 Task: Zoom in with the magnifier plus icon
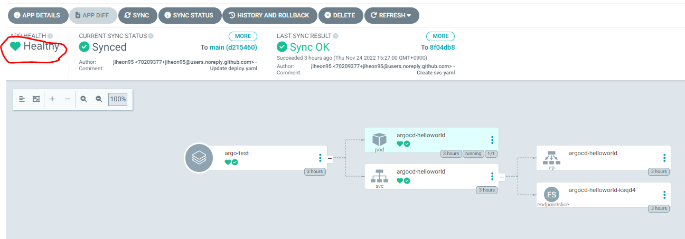click(x=84, y=99)
